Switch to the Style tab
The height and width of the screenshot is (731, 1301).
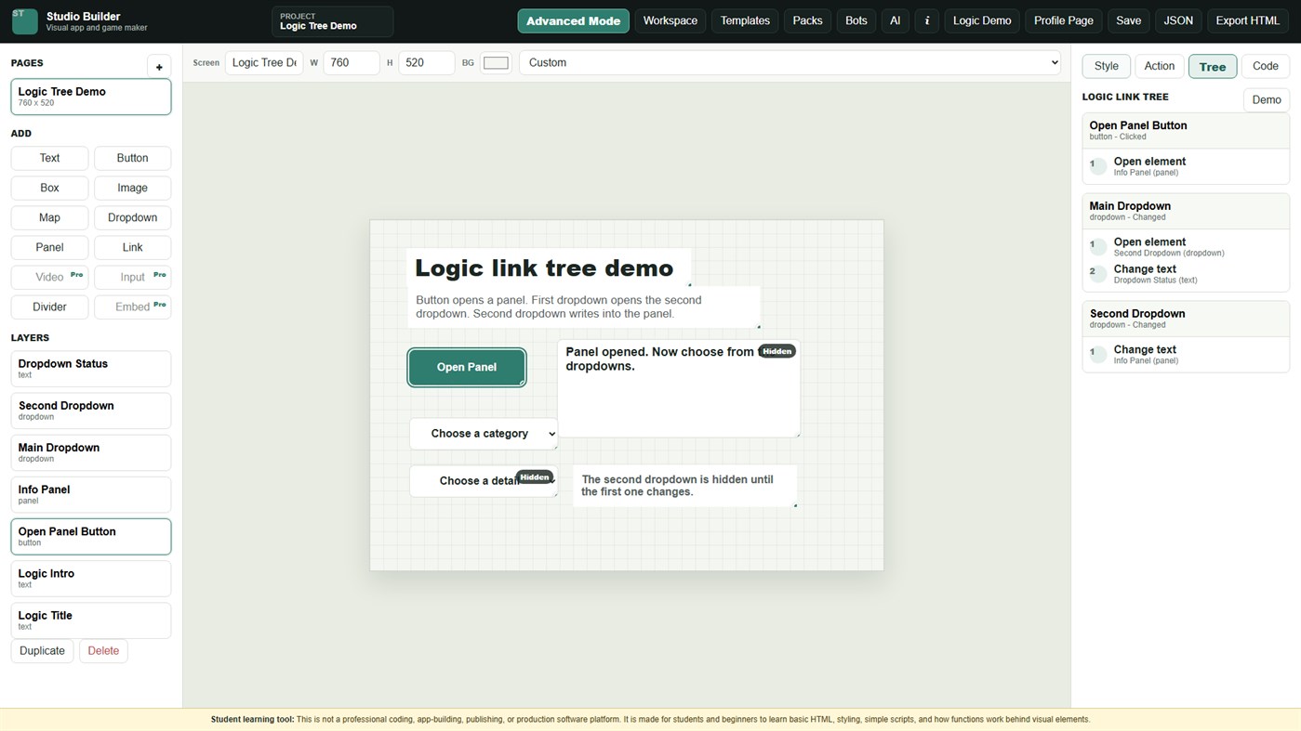click(x=1107, y=66)
